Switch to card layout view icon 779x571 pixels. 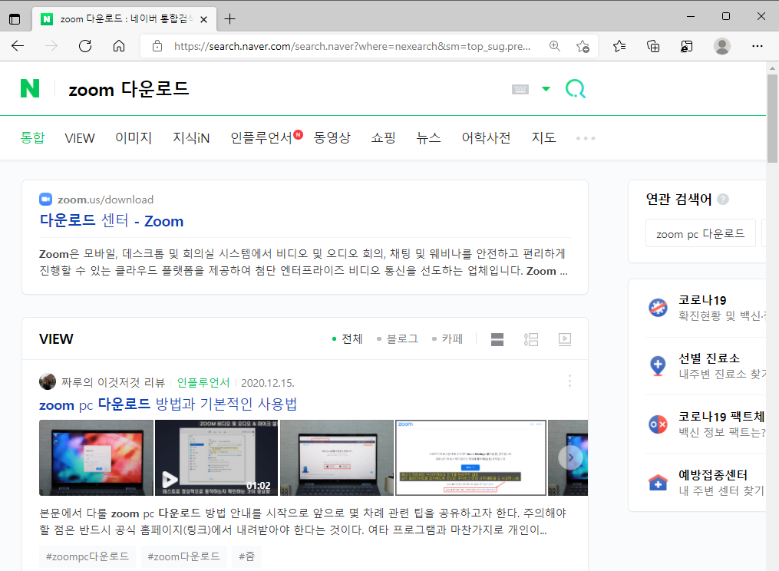(497, 339)
